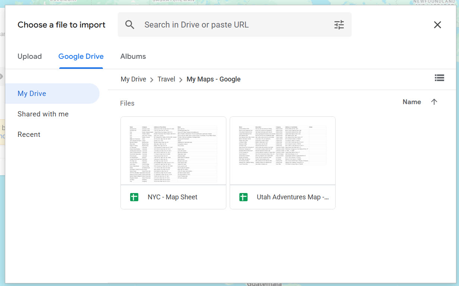
Task: Click the NYC - Map Sheet file name
Action: pos(173,197)
